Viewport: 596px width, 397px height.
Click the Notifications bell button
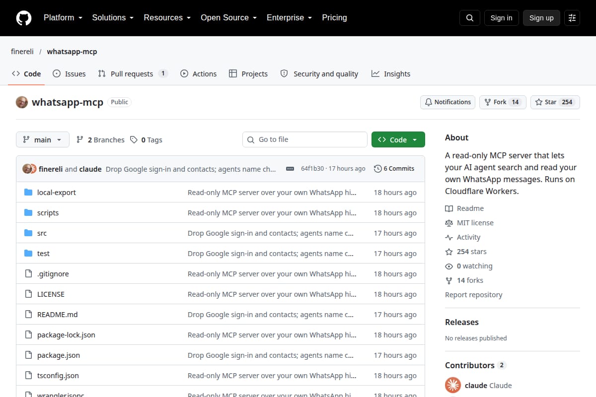pyautogui.click(x=447, y=102)
